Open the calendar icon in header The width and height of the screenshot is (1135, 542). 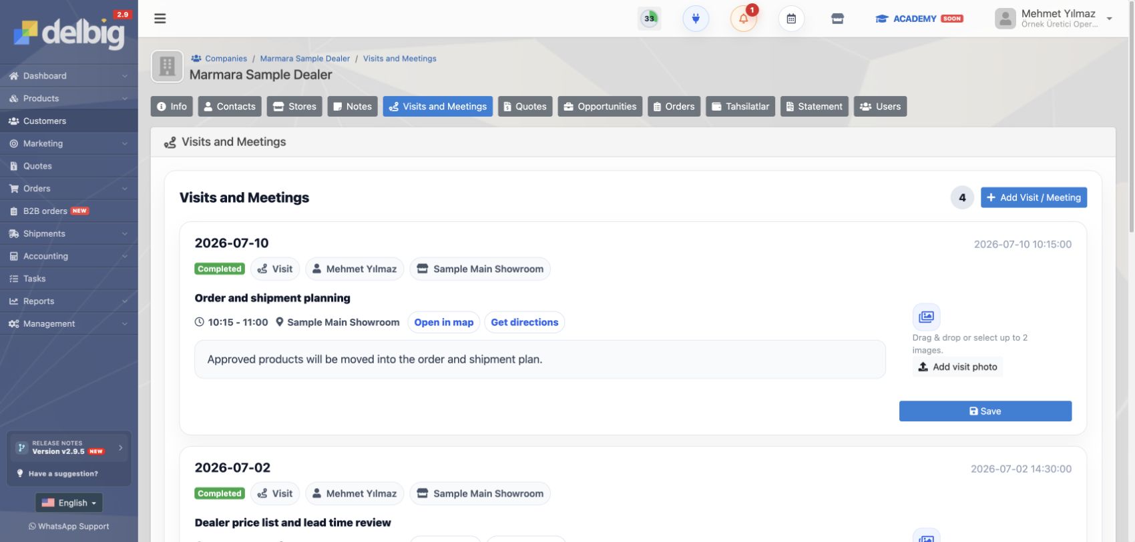click(x=791, y=19)
